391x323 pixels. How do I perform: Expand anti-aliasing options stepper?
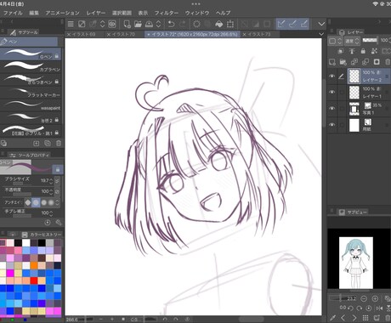tap(58, 202)
